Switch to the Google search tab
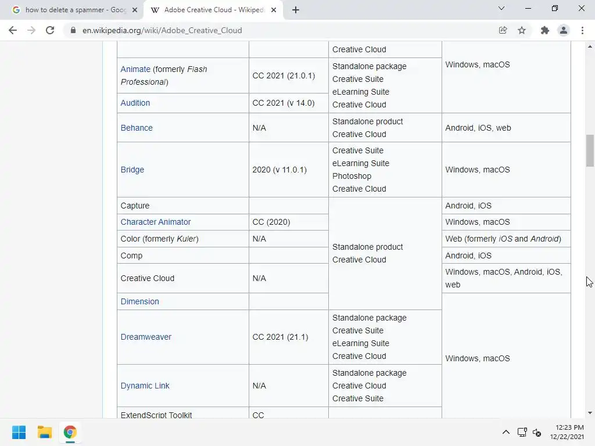The width and height of the screenshot is (595, 446). (x=72, y=10)
